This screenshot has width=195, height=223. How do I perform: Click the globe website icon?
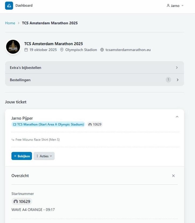pyautogui.click(x=102, y=50)
